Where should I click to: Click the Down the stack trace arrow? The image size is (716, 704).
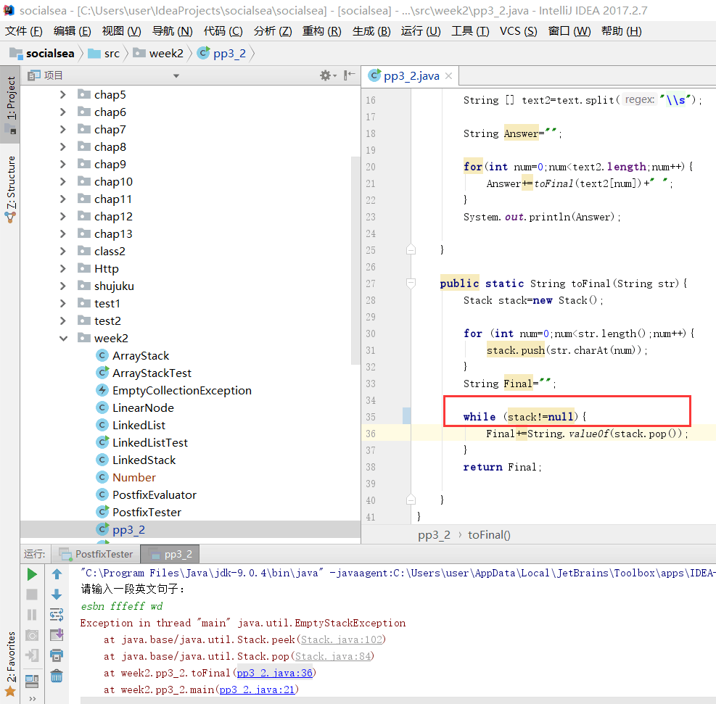coord(57,595)
